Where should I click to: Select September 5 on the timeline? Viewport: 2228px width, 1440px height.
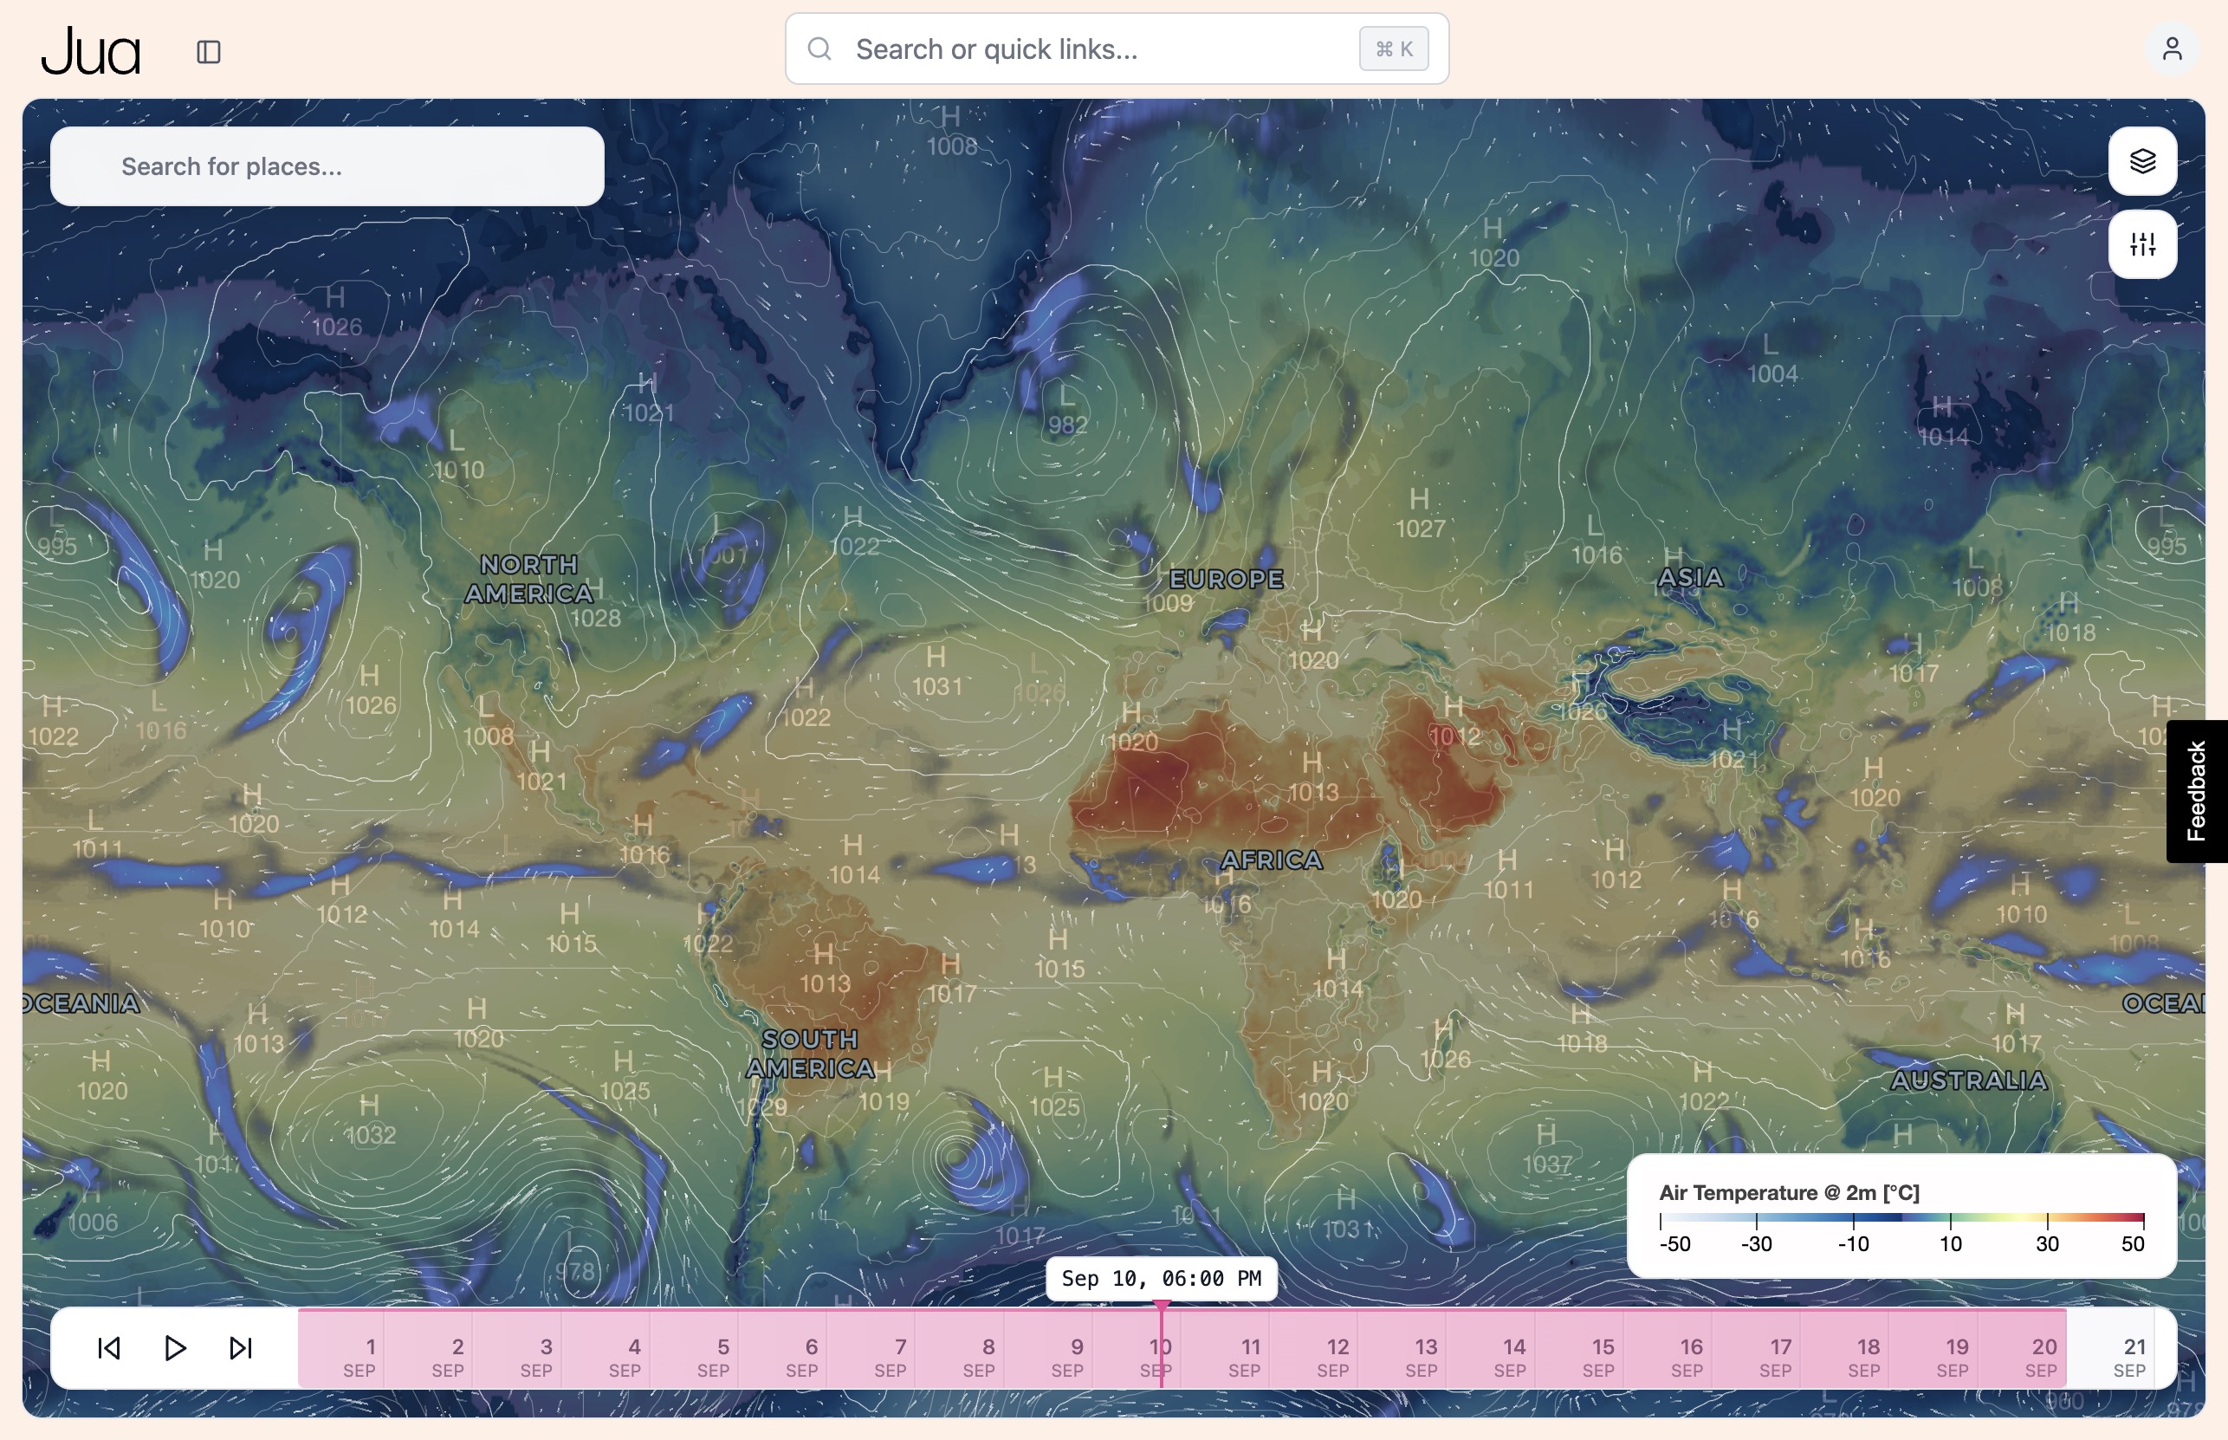click(x=722, y=1349)
